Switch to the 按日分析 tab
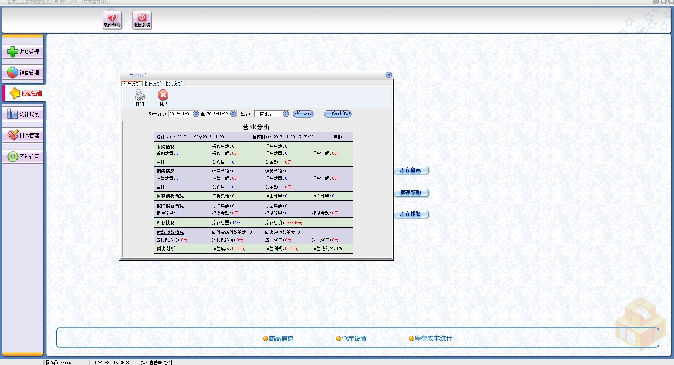Image resolution: width=674 pixels, height=365 pixels. pos(153,84)
